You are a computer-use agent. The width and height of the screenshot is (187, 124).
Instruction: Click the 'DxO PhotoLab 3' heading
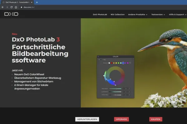(36, 39)
